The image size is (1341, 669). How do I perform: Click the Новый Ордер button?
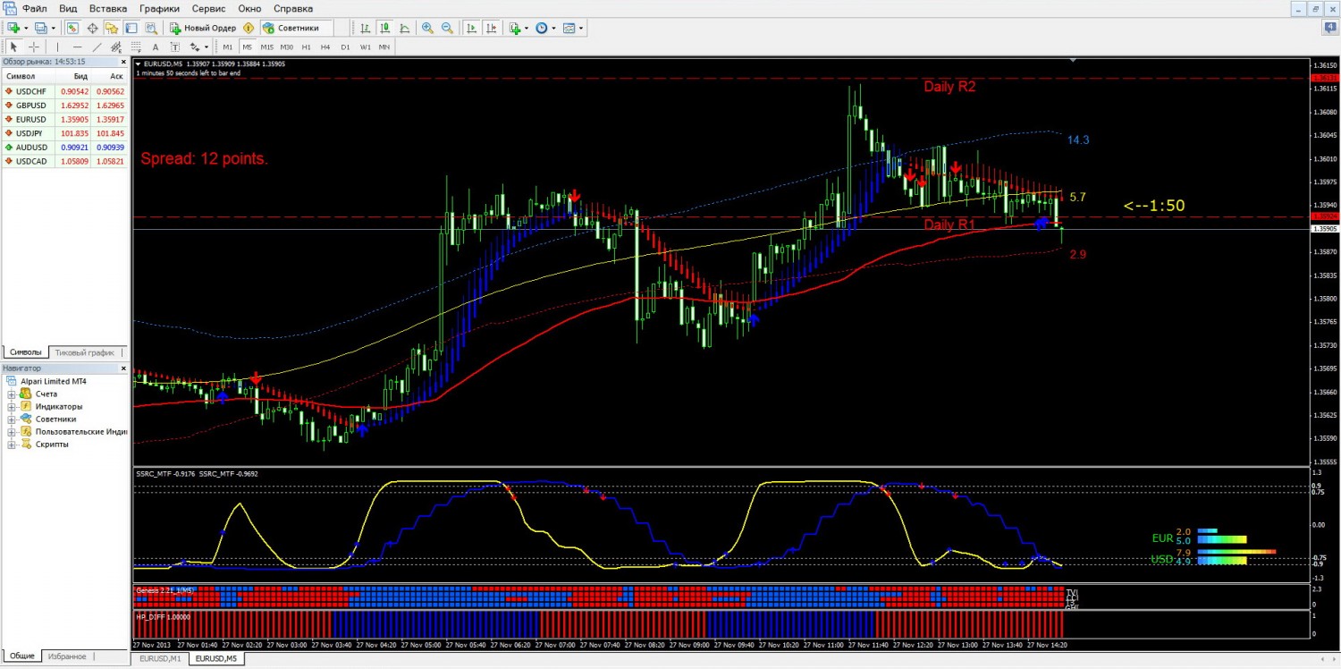pos(203,28)
